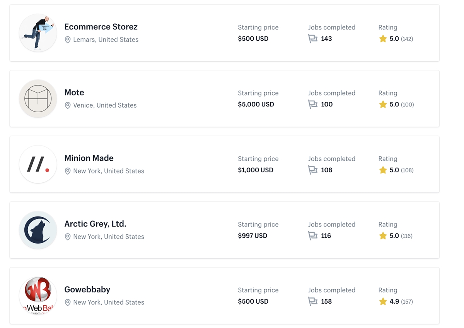The height and width of the screenshot is (328, 464).
Task: Click the rating star beside 4.9
Action: pyautogui.click(x=383, y=302)
